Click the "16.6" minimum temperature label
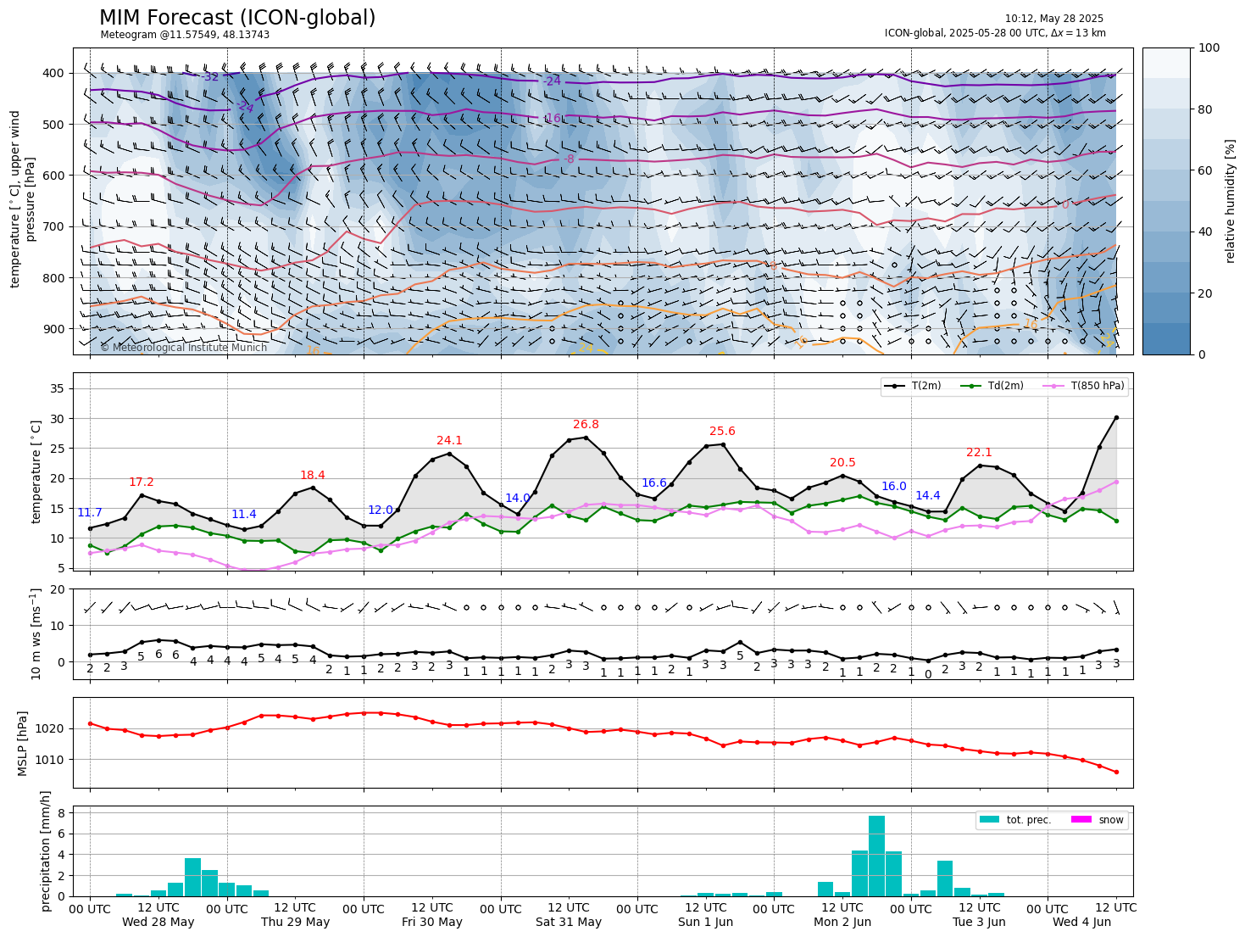 click(x=654, y=483)
